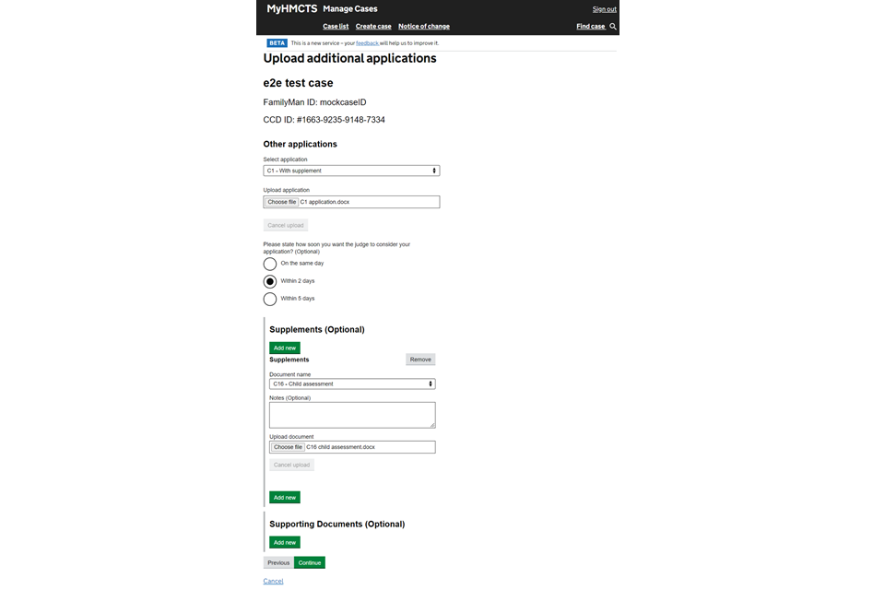The image size is (885, 590).
Task: Select 'Within 2 days' radio option
Action: [x=270, y=281]
